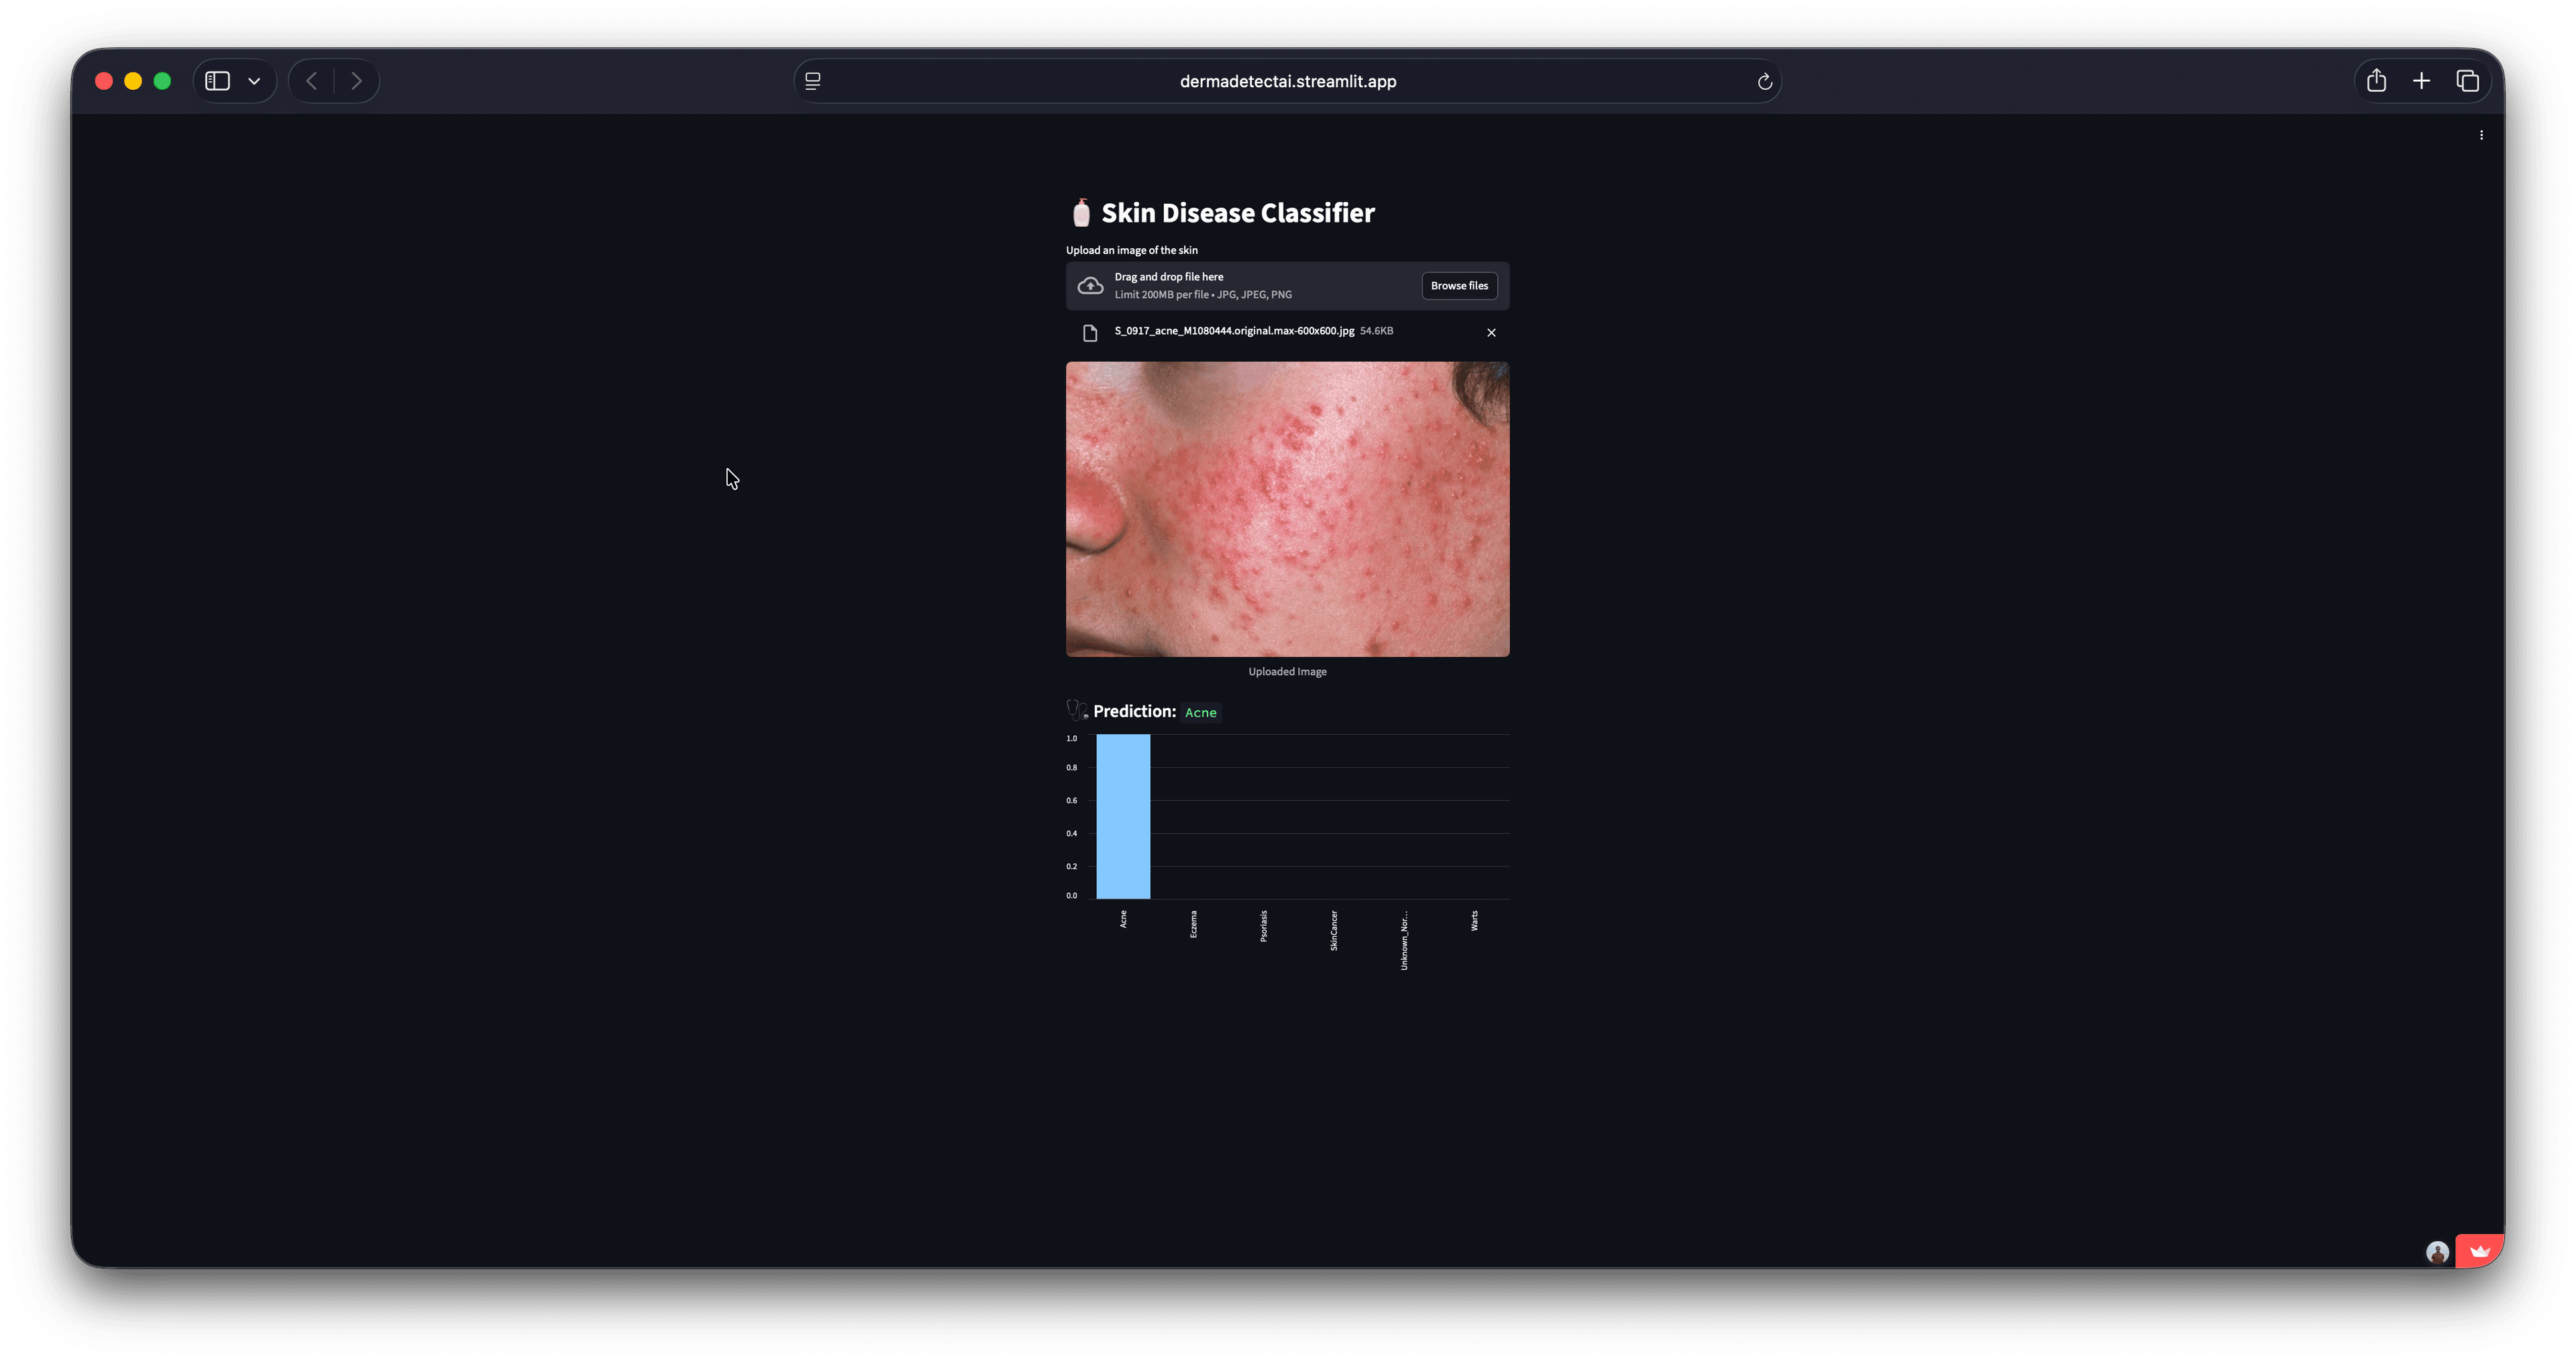The height and width of the screenshot is (1362, 2576).
Task: Click the dermadetectai.streamlit.app address field
Action: point(1287,81)
